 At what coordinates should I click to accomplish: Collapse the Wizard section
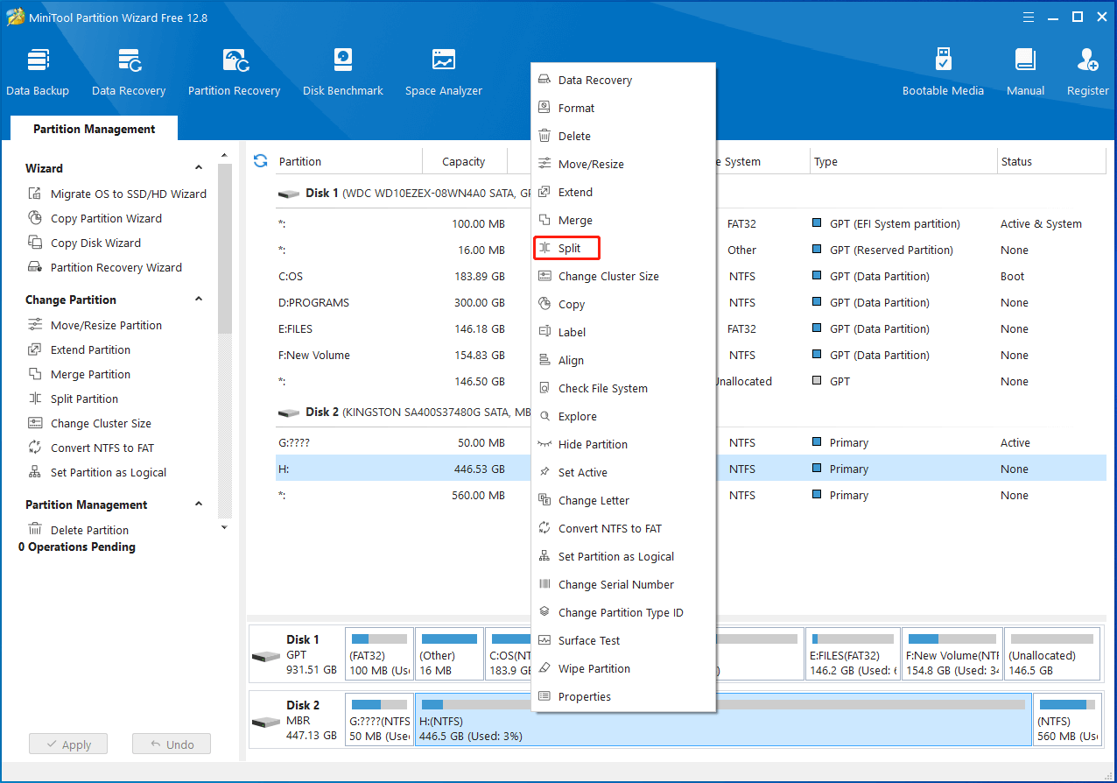pyautogui.click(x=199, y=168)
